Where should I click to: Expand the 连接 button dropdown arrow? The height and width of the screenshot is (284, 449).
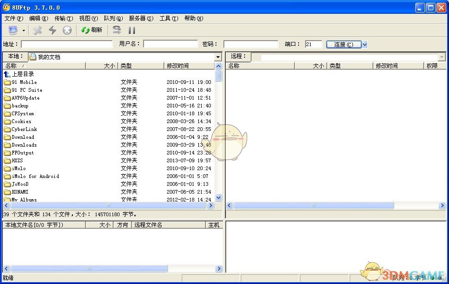coord(364,43)
